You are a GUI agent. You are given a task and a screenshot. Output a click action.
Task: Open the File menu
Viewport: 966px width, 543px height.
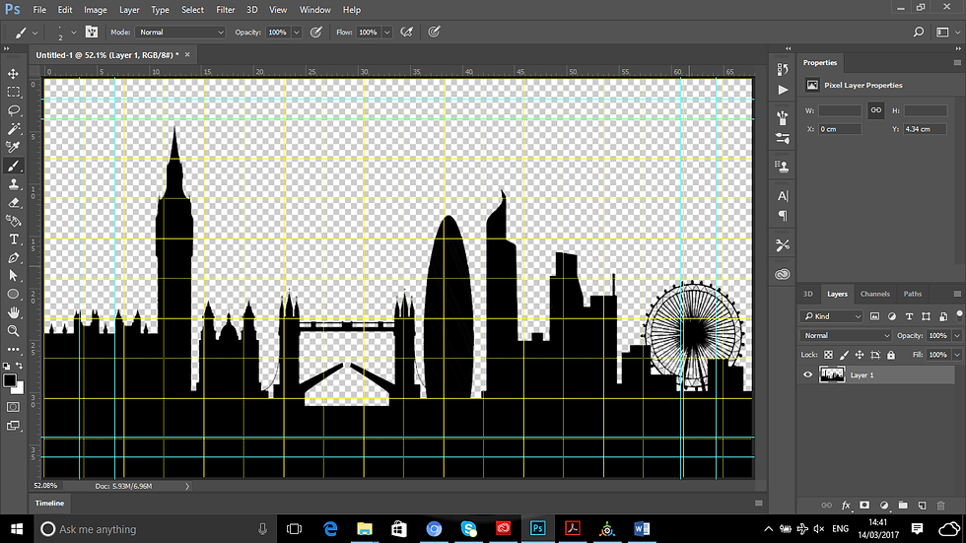pyautogui.click(x=39, y=10)
